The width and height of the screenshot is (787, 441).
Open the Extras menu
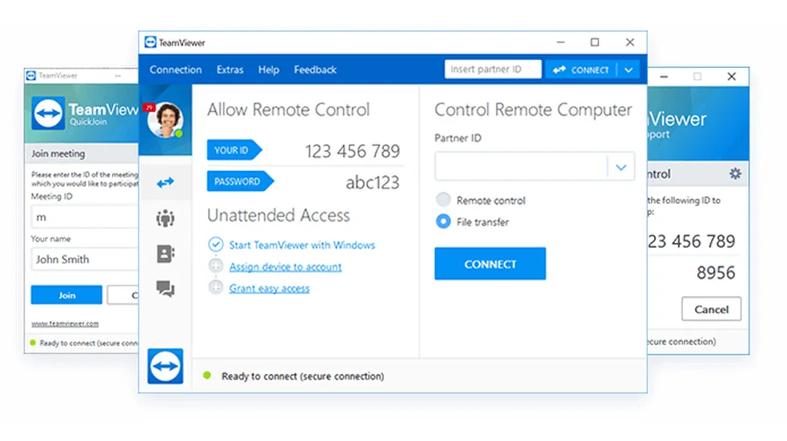point(230,70)
